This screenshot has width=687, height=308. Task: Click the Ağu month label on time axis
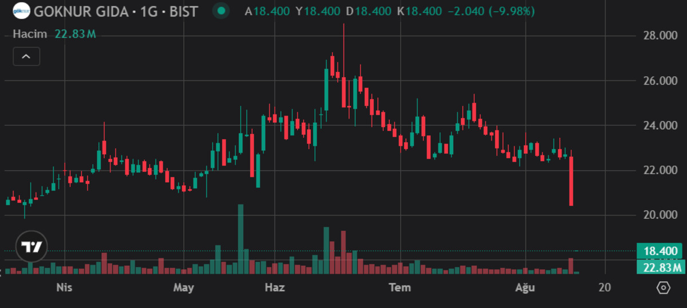pos(526,287)
